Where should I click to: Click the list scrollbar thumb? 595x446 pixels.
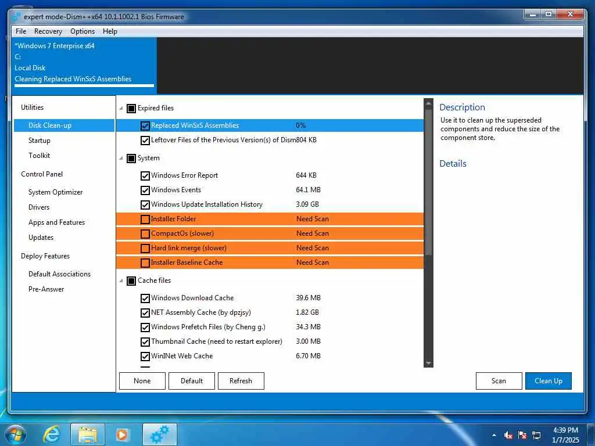pyautogui.click(x=428, y=182)
